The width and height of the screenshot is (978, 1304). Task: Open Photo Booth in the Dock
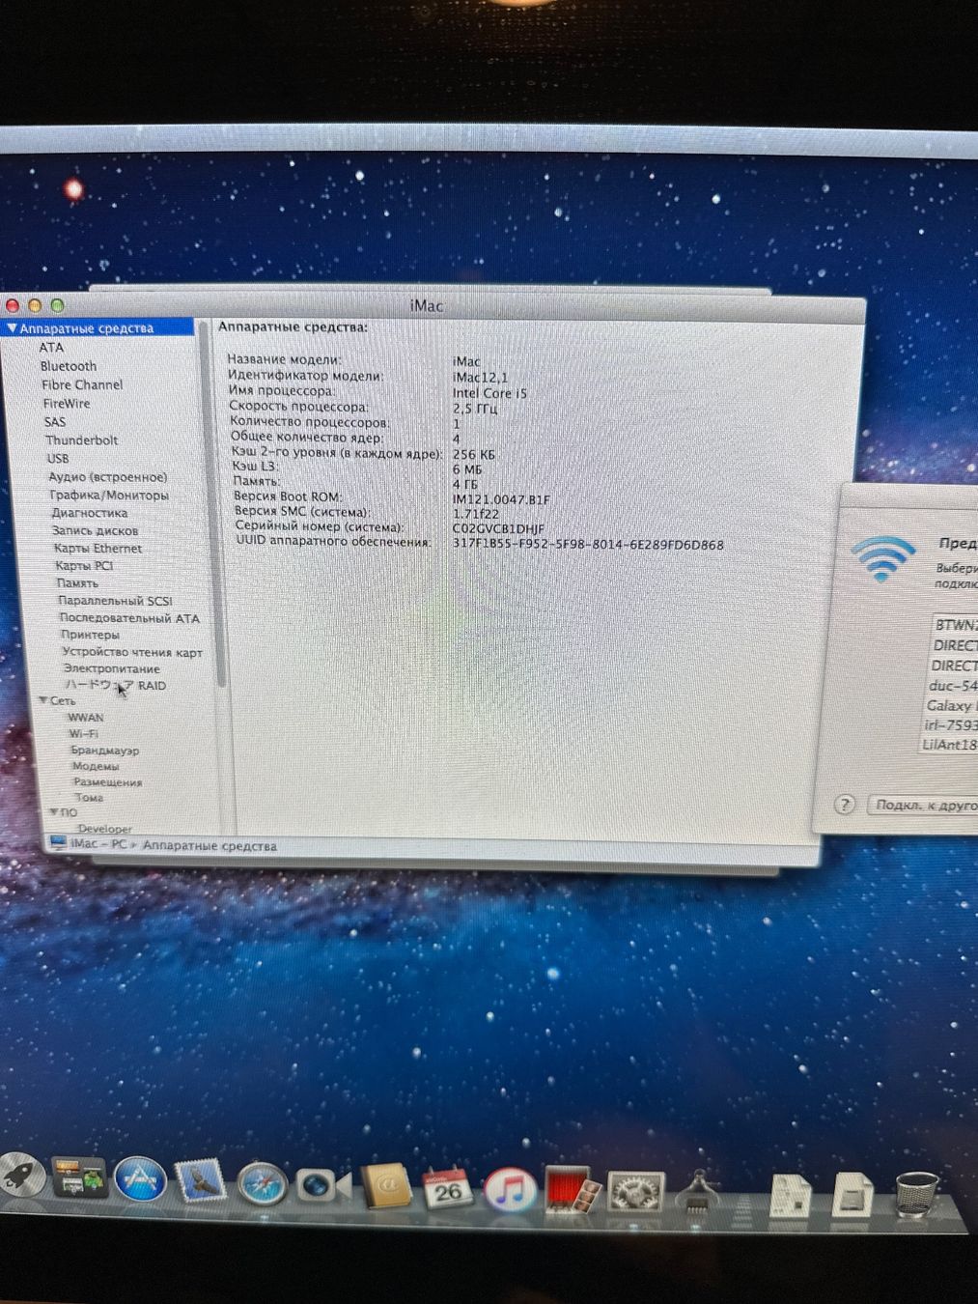(572, 1189)
